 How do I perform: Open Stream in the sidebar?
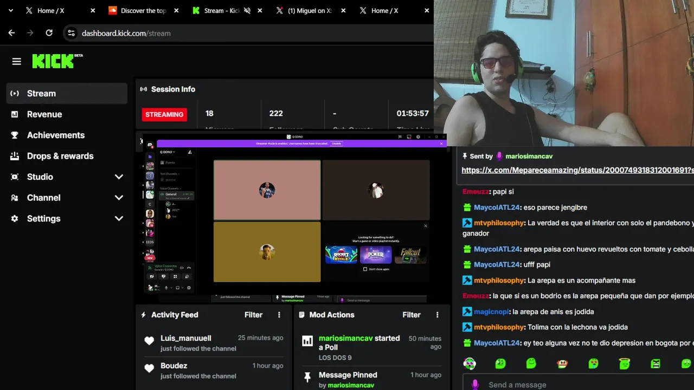[x=67, y=93]
